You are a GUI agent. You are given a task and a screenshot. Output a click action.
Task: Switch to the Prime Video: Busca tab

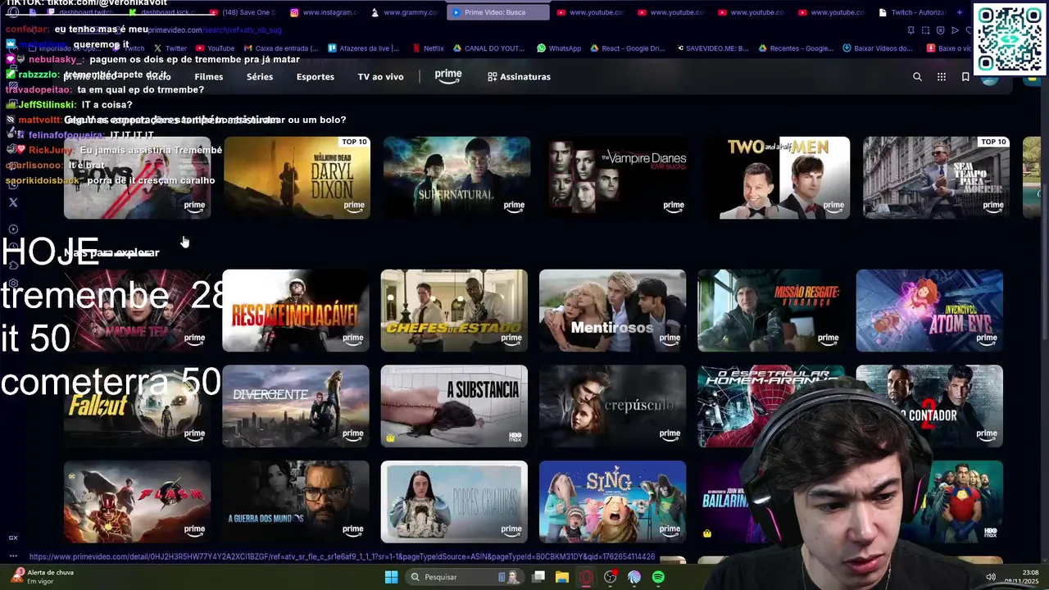pos(499,12)
